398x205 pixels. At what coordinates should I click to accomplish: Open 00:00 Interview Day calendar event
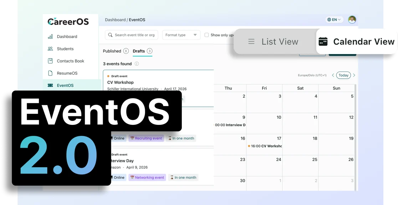[230, 125]
